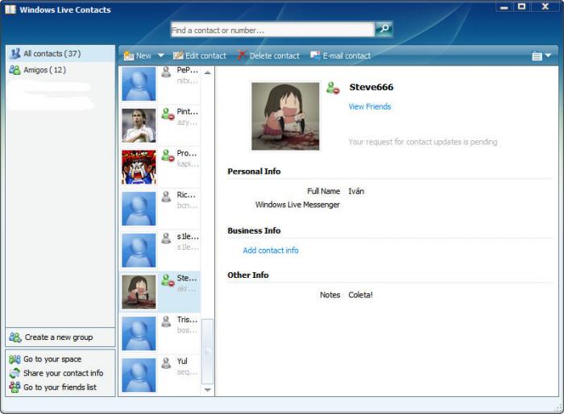Click the All contacts people icon
The image size is (564, 414).
point(15,54)
